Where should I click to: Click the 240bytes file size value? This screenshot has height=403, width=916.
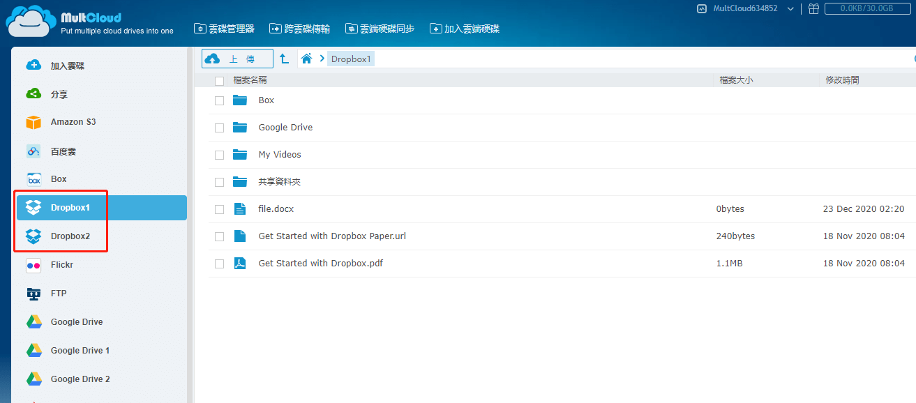735,236
